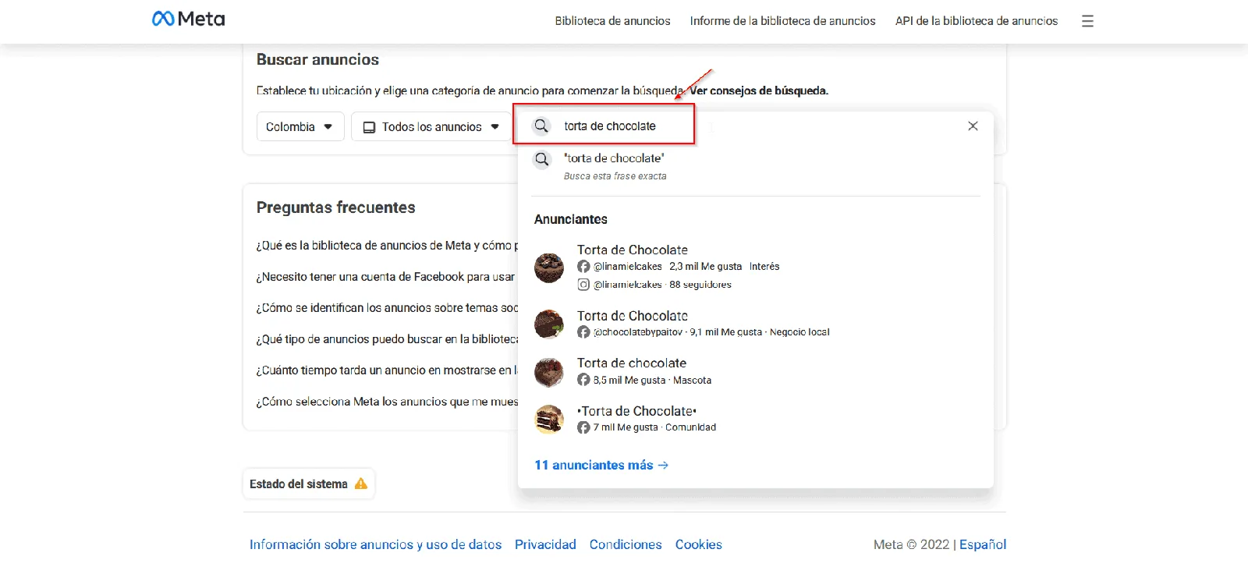Expand '¿Qué tipo de anuncios puedo buscar' question

[387, 339]
